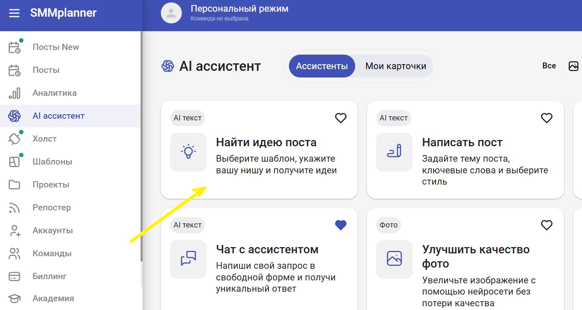Favorite the Улучшить качество фото card
This screenshot has width=582, height=310.
(547, 225)
